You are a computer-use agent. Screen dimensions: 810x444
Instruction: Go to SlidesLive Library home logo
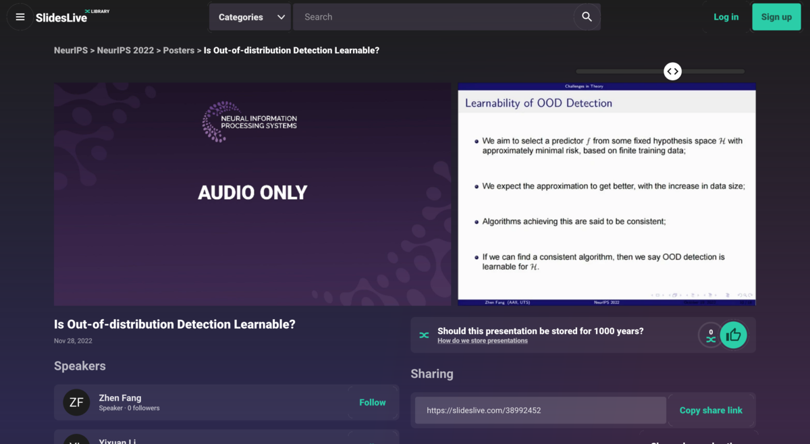tap(72, 16)
